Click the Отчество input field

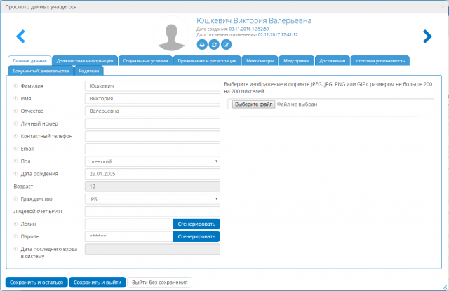[x=152, y=111]
